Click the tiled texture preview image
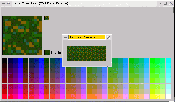Viewport: 175px width, 102px height. click(x=86, y=53)
